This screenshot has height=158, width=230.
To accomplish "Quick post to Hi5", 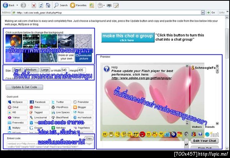I will [17, 112].
